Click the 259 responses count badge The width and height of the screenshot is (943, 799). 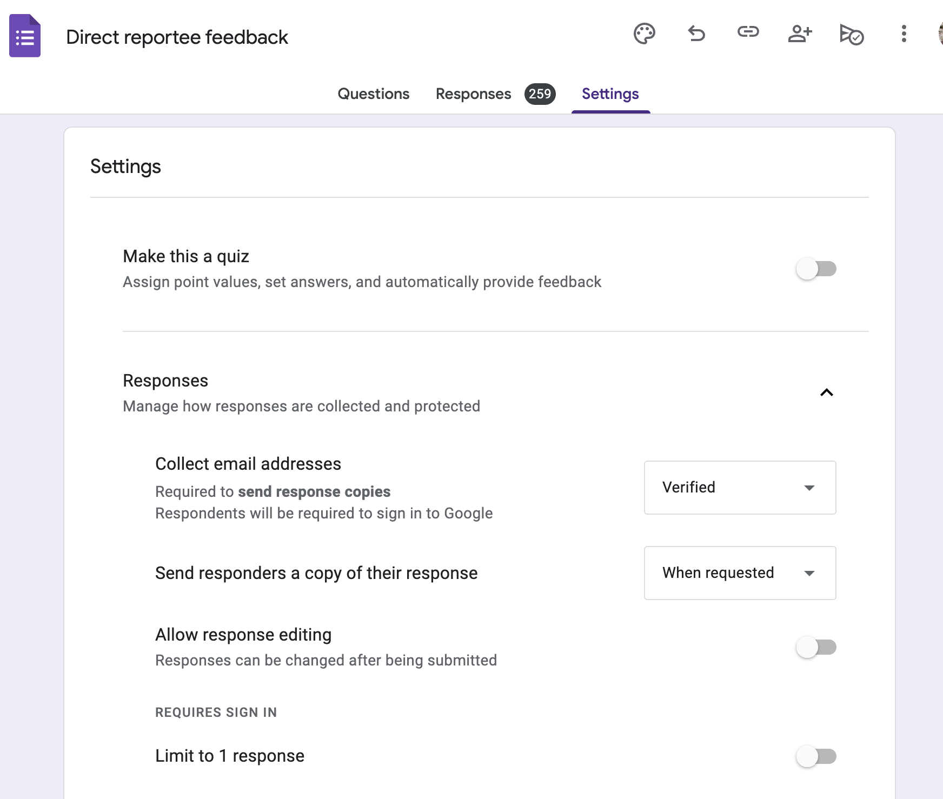point(539,94)
